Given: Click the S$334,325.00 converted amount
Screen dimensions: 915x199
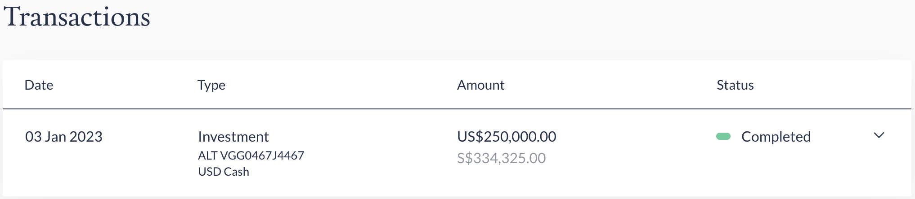Looking at the screenshot, I should [x=501, y=158].
